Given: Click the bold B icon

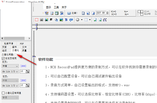Looking at the screenshot, I should pyautogui.click(x=66, y=20).
